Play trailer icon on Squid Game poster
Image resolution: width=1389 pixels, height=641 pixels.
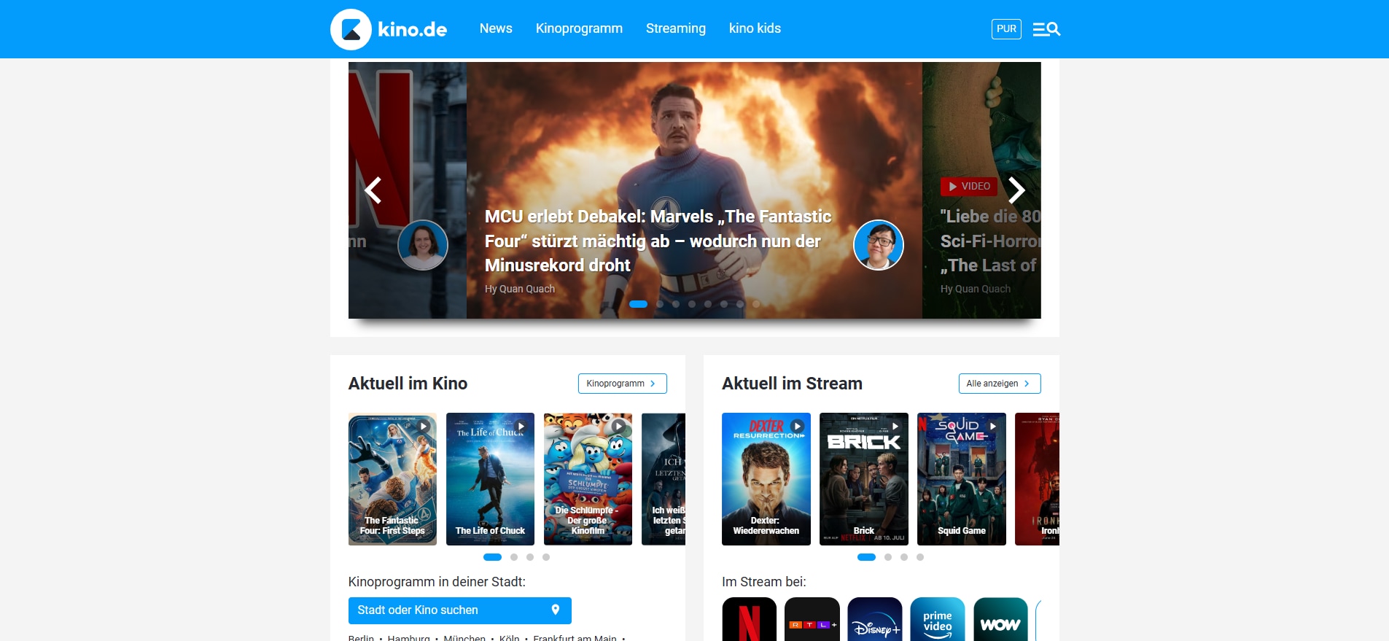(993, 427)
